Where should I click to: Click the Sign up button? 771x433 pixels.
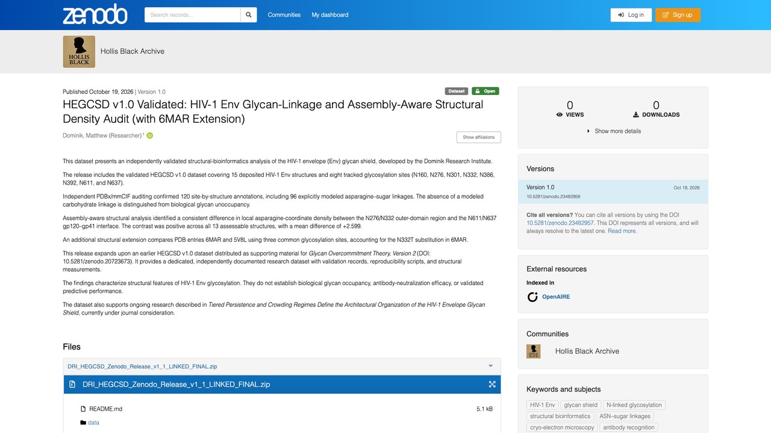pos(678,15)
